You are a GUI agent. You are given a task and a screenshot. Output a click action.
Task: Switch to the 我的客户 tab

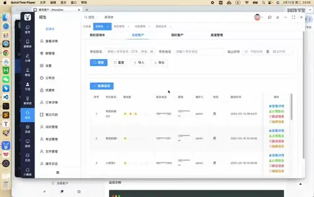tap(177, 35)
